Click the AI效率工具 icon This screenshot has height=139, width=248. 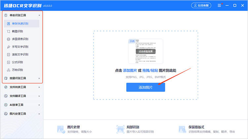(6, 105)
